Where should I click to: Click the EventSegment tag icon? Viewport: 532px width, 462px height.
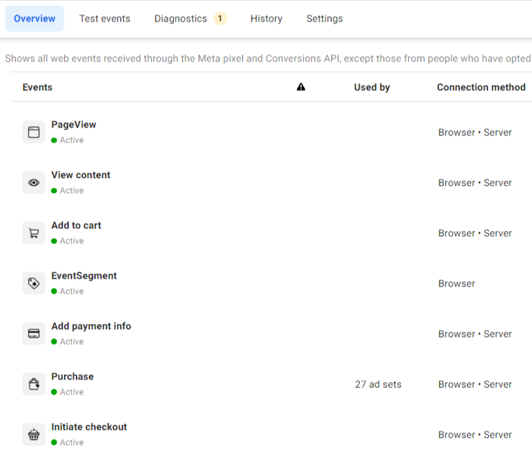click(33, 283)
